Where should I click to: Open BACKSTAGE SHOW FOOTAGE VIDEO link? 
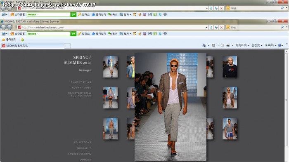click(x=79, y=94)
